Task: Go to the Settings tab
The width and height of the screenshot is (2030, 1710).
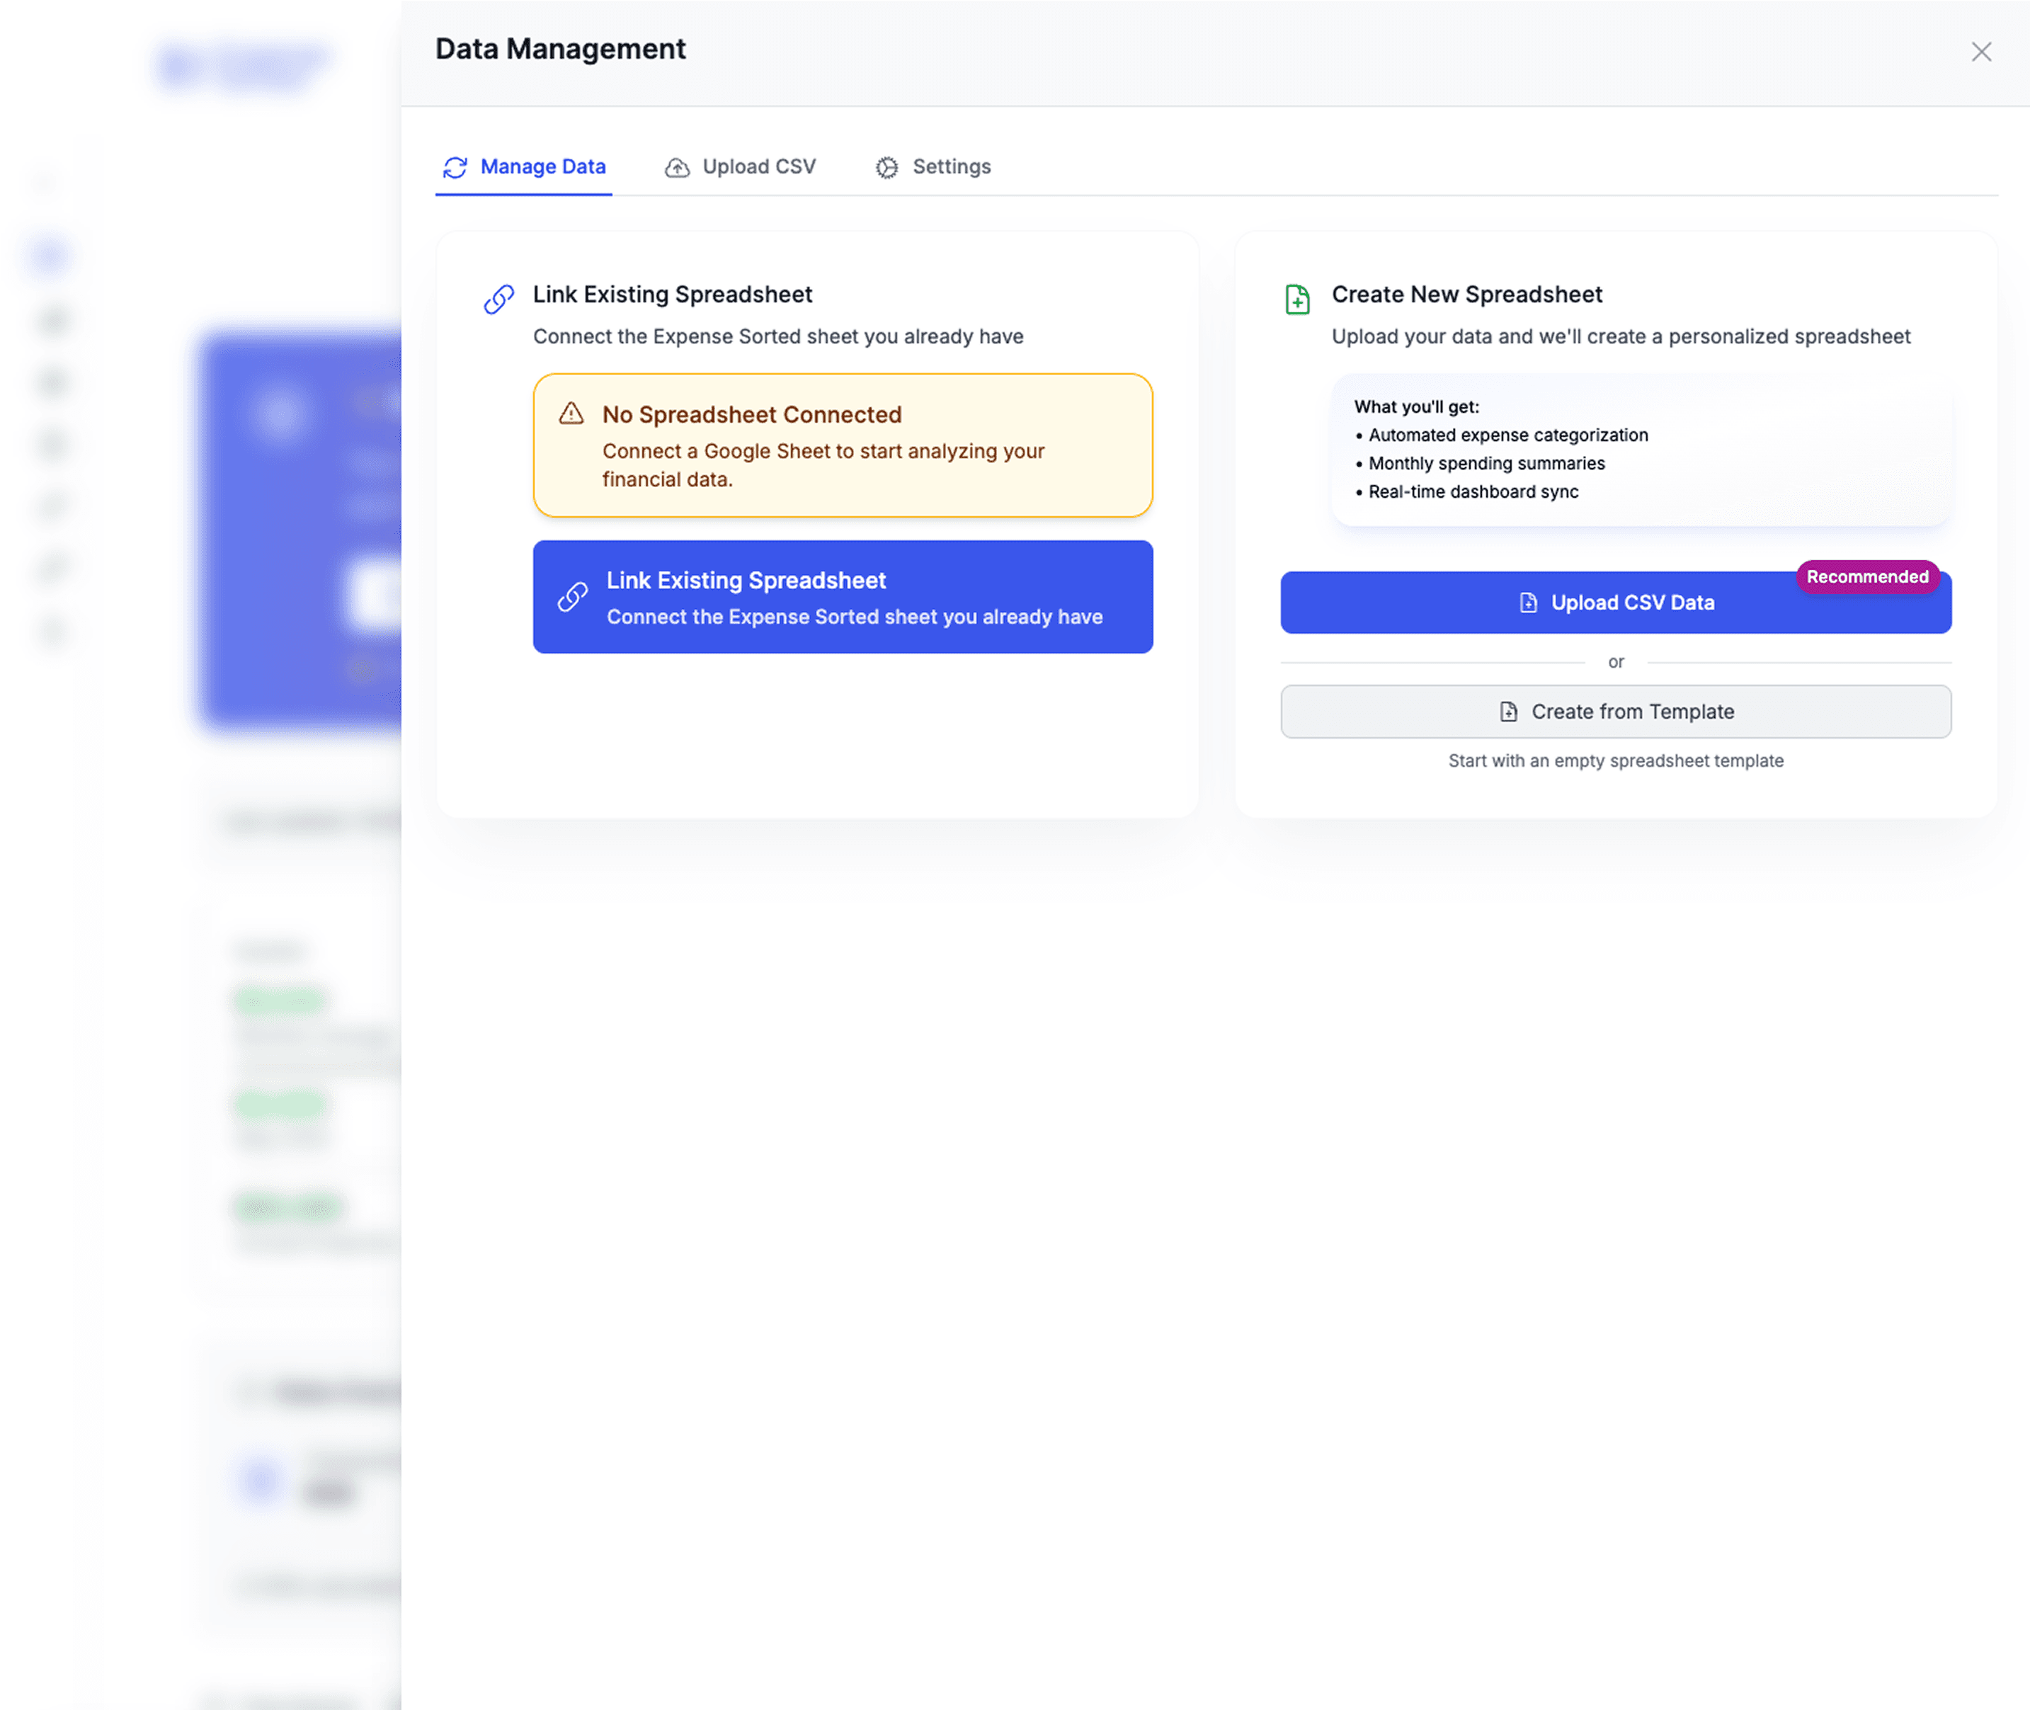Action: pyautogui.click(x=951, y=166)
